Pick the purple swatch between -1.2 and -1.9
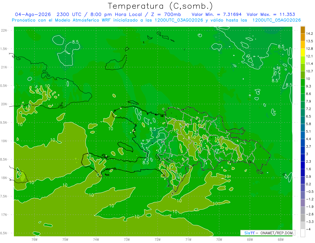Screen dimensions: 315x243 303,203
